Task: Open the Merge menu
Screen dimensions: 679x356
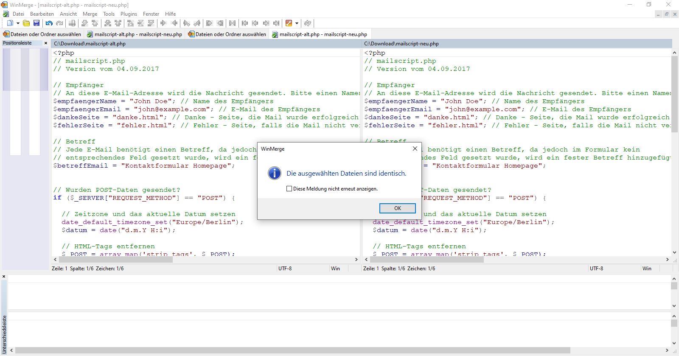Action: click(x=90, y=14)
